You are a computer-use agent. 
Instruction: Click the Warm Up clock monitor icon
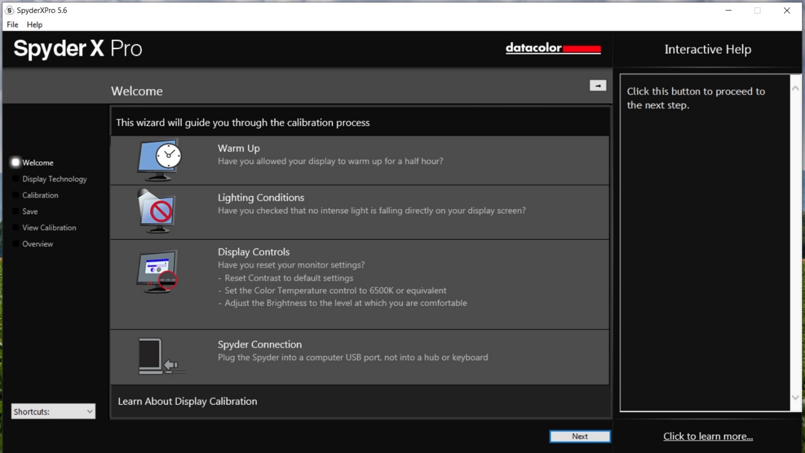(x=159, y=160)
